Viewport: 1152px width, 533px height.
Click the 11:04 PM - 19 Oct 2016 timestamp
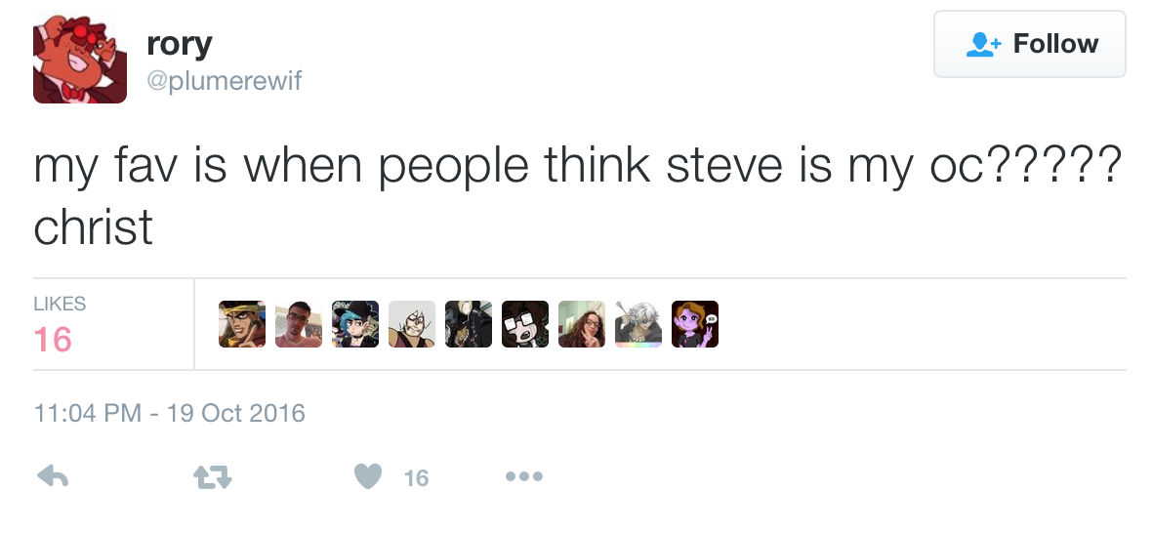click(170, 413)
